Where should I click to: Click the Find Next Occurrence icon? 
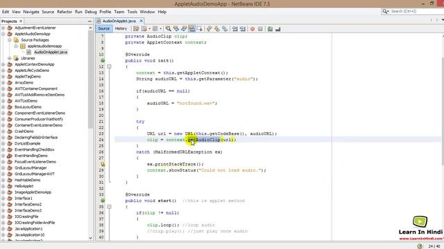184,28
